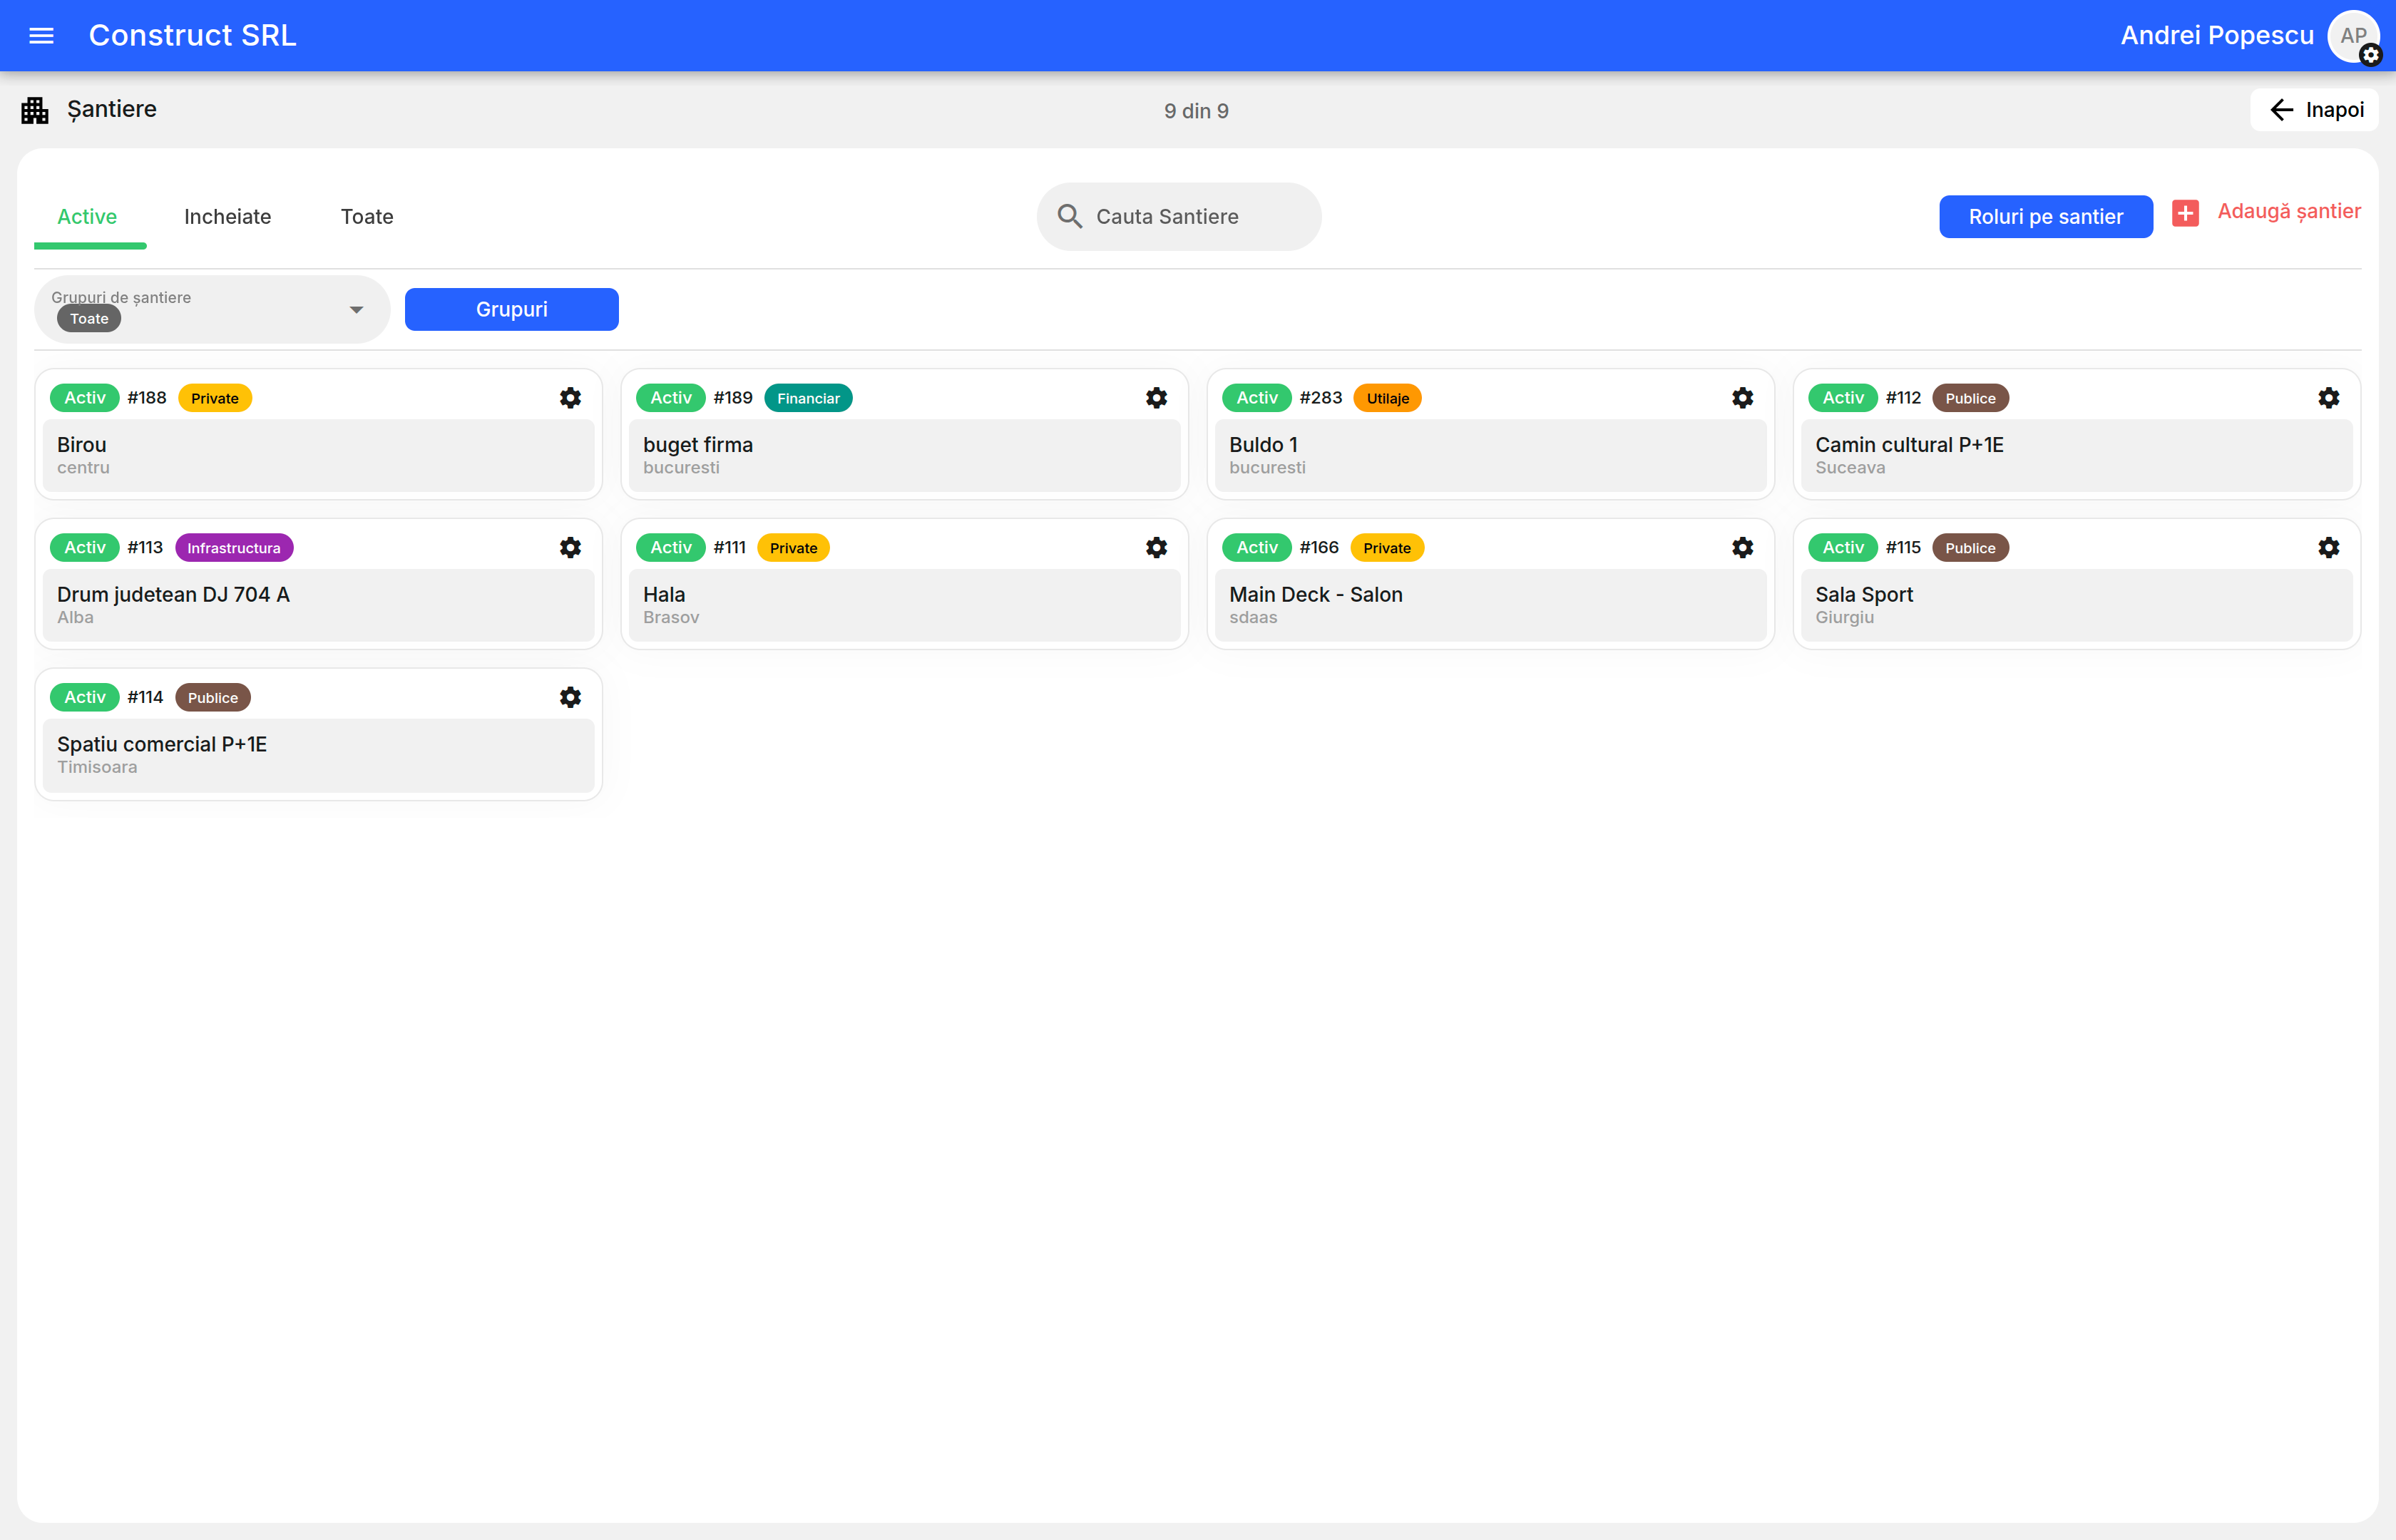The image size is (2396, 1540).
Task: Click the settings gear on Birou card
Action: click(x=570, y=398)
